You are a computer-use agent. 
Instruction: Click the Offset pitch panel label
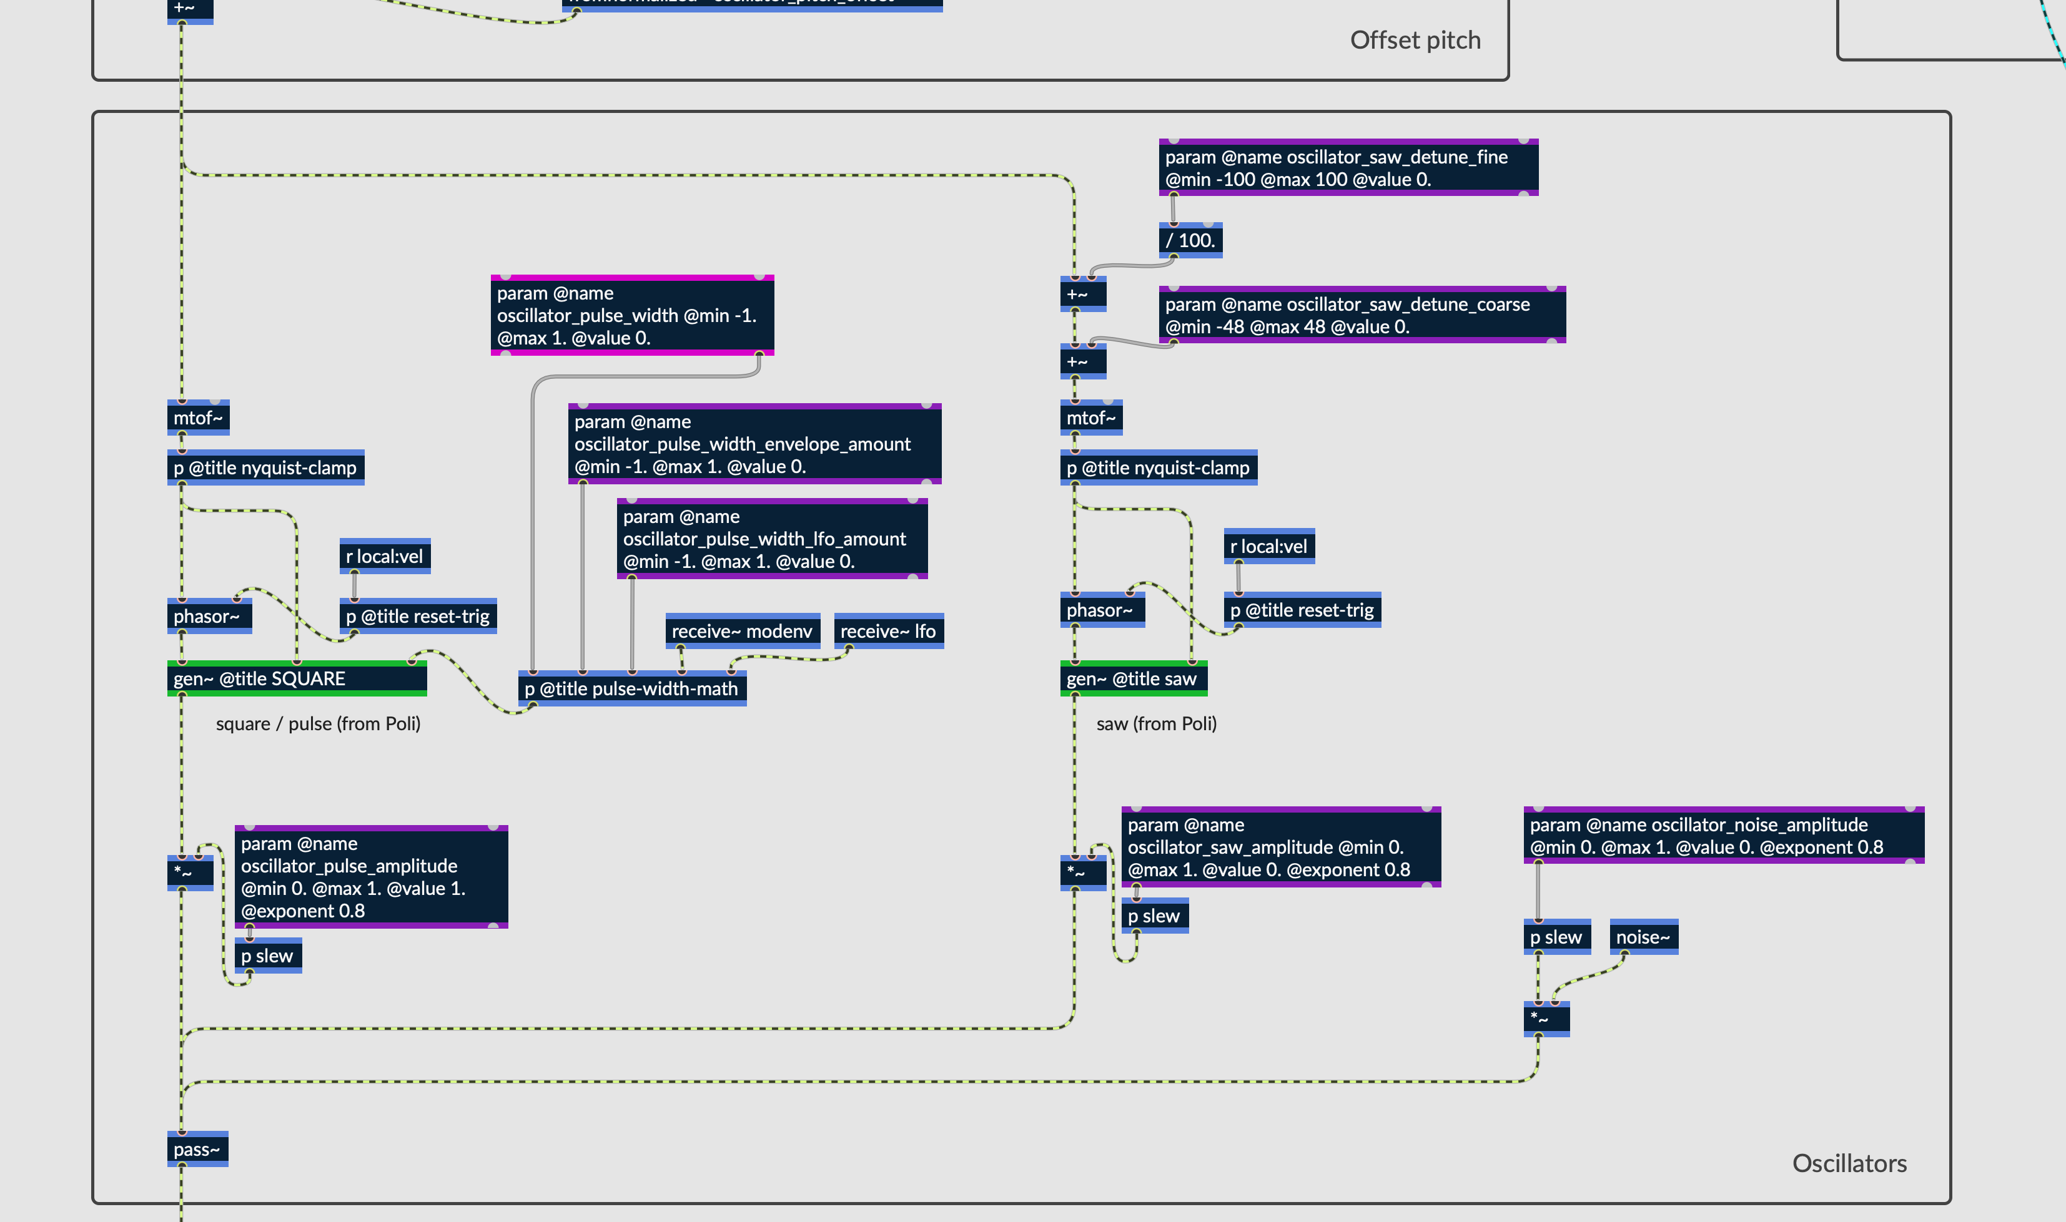(1415, 41)
